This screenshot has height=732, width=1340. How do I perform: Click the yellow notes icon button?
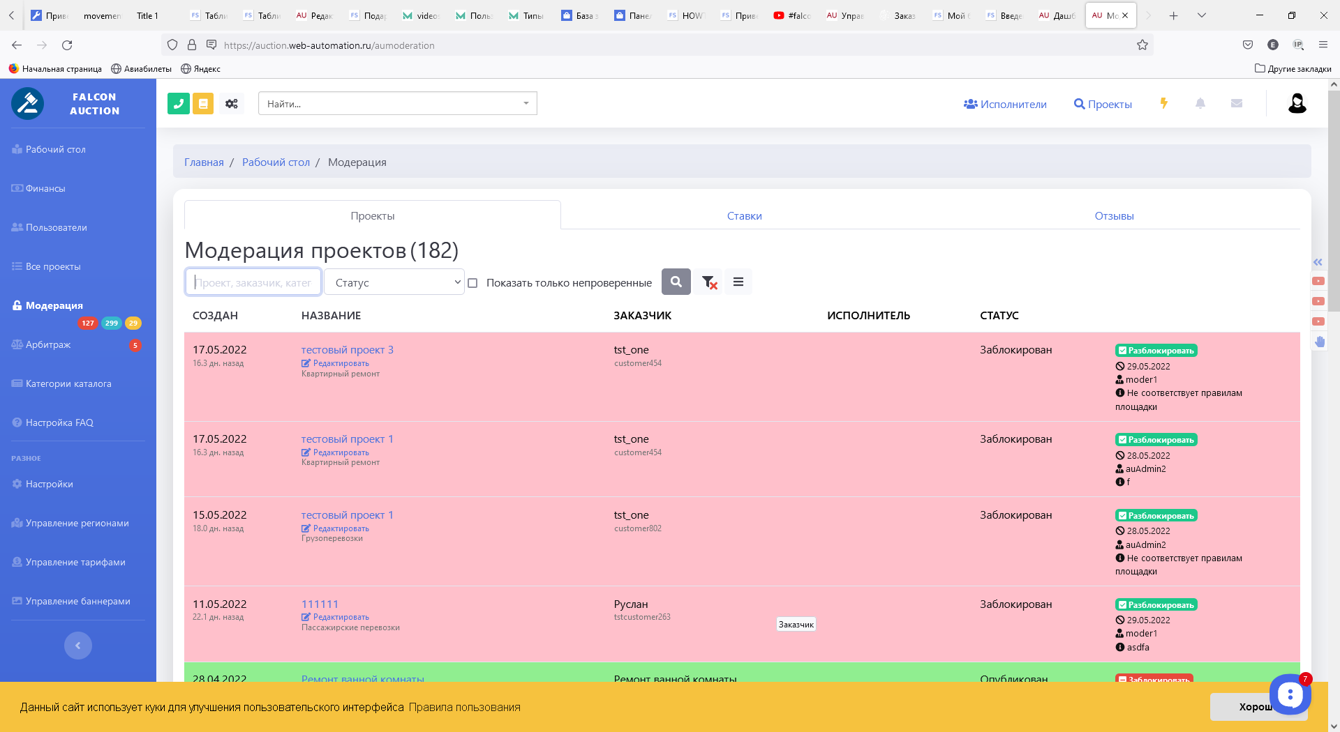point(203,104)
